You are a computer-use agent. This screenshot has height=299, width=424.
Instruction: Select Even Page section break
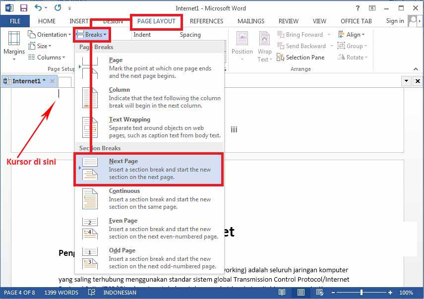[x=149, y=229]
